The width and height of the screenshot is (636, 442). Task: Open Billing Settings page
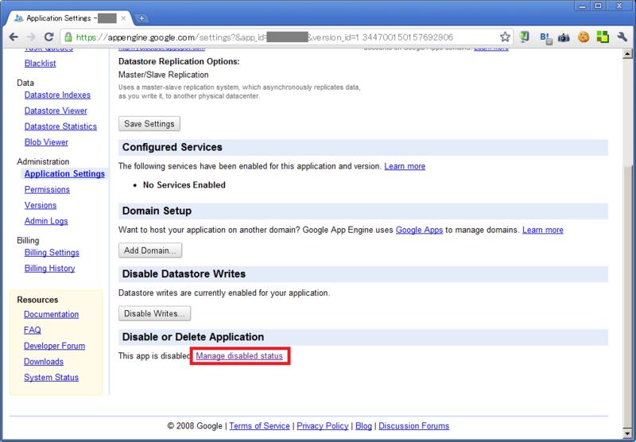52,253
